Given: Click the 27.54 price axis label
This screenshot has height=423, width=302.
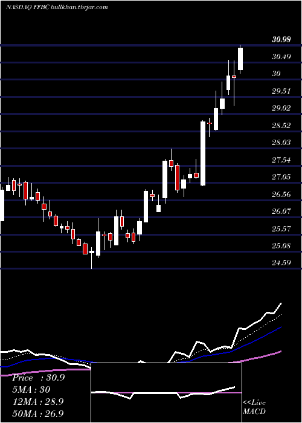Looking at the screenshot, I should pos(281,160).
